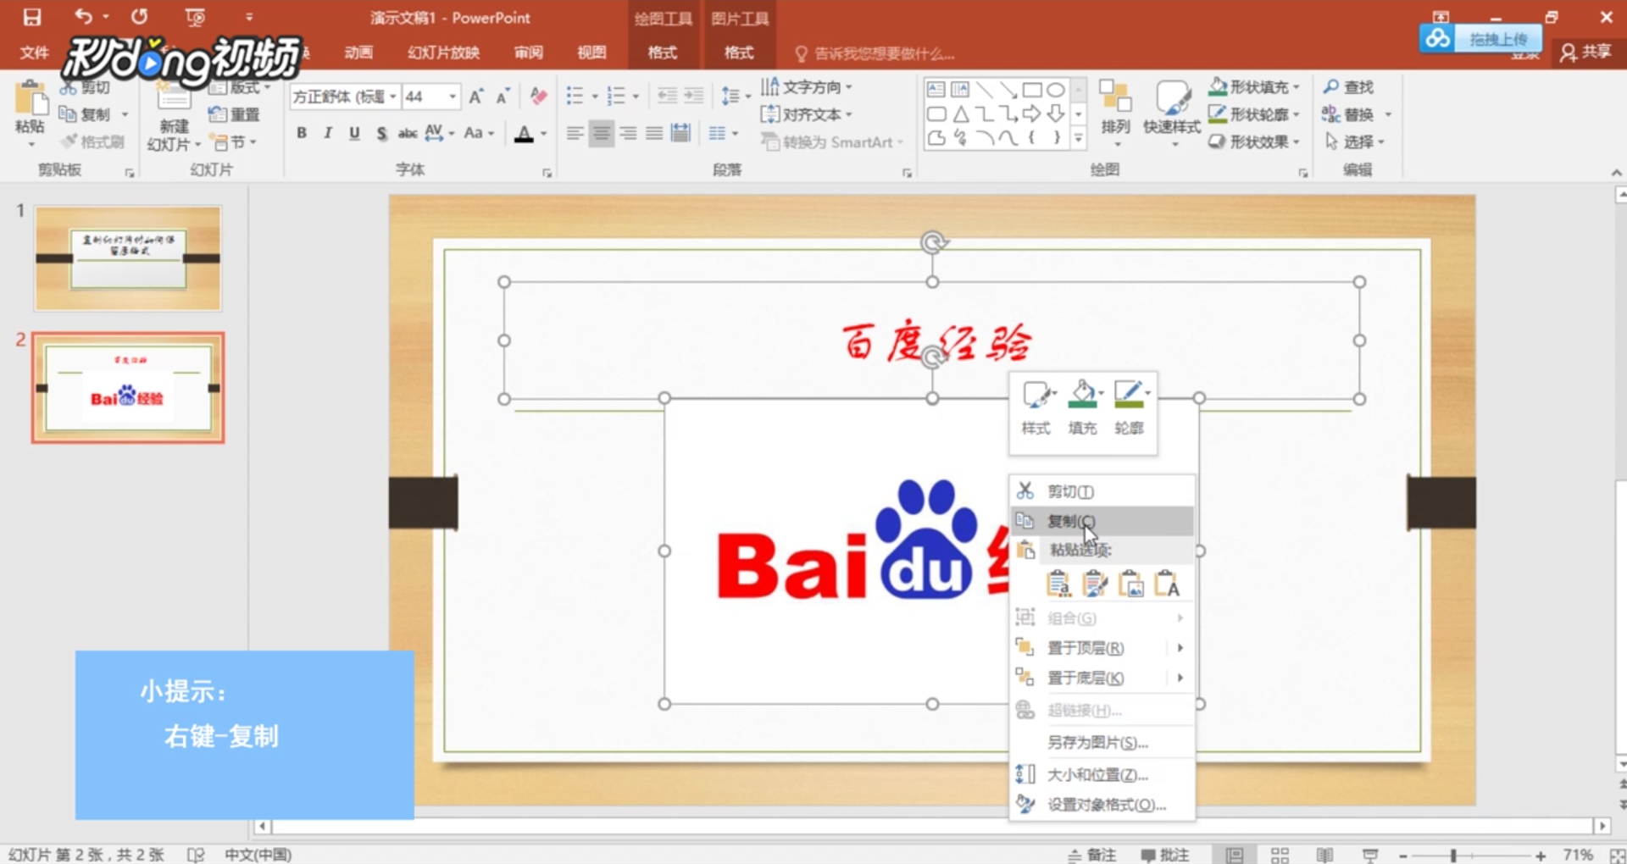
Task: Open Shape Effects (形状效果) options
Action: coord(1253,141)
